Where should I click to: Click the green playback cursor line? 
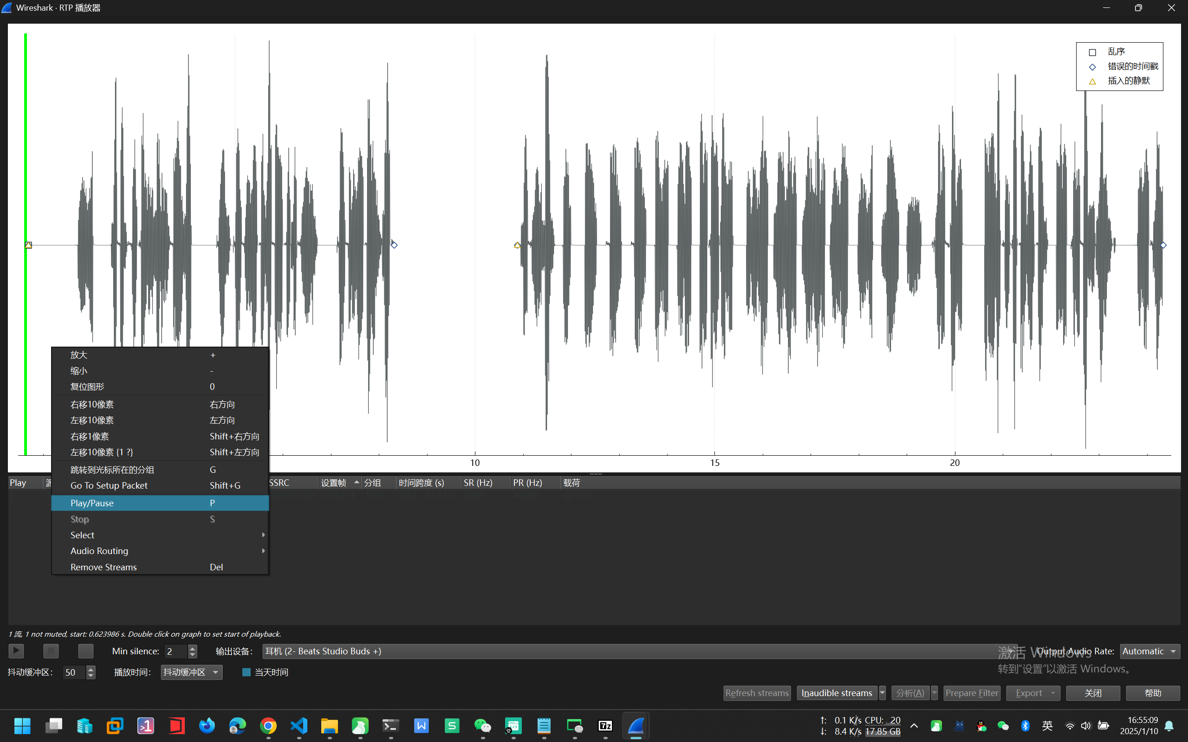[x=26, y=147]
